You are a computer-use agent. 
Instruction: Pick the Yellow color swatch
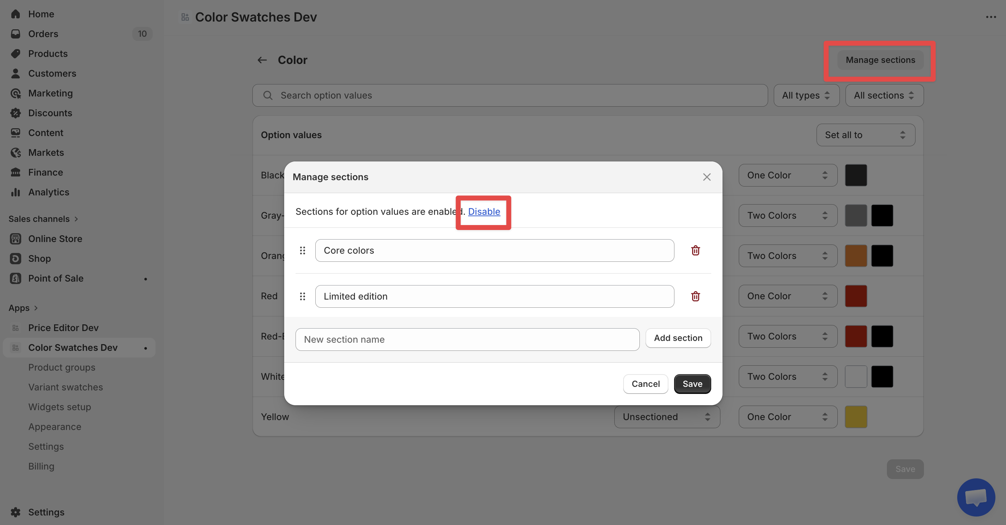pyautogui.click(x=855, y=417)
